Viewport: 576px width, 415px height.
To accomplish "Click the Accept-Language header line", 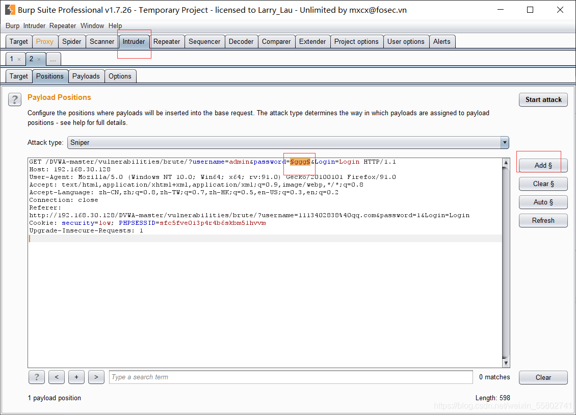I will coord(184,192).
